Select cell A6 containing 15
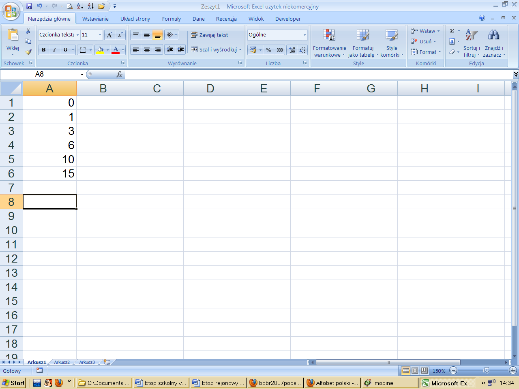519x389 pixels. [49, 173]
